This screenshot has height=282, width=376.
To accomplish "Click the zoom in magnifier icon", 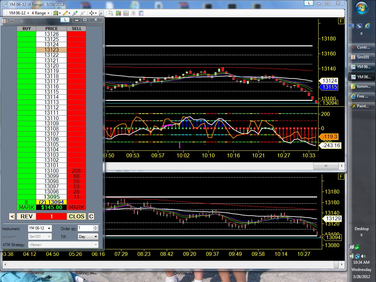I will pos(75,13).
